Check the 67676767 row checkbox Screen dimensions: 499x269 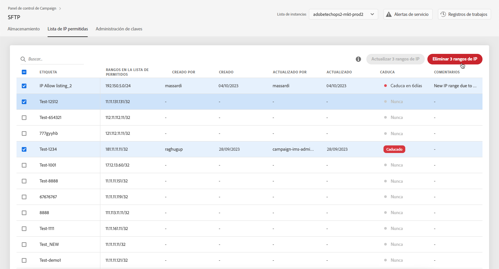(24, 197)
